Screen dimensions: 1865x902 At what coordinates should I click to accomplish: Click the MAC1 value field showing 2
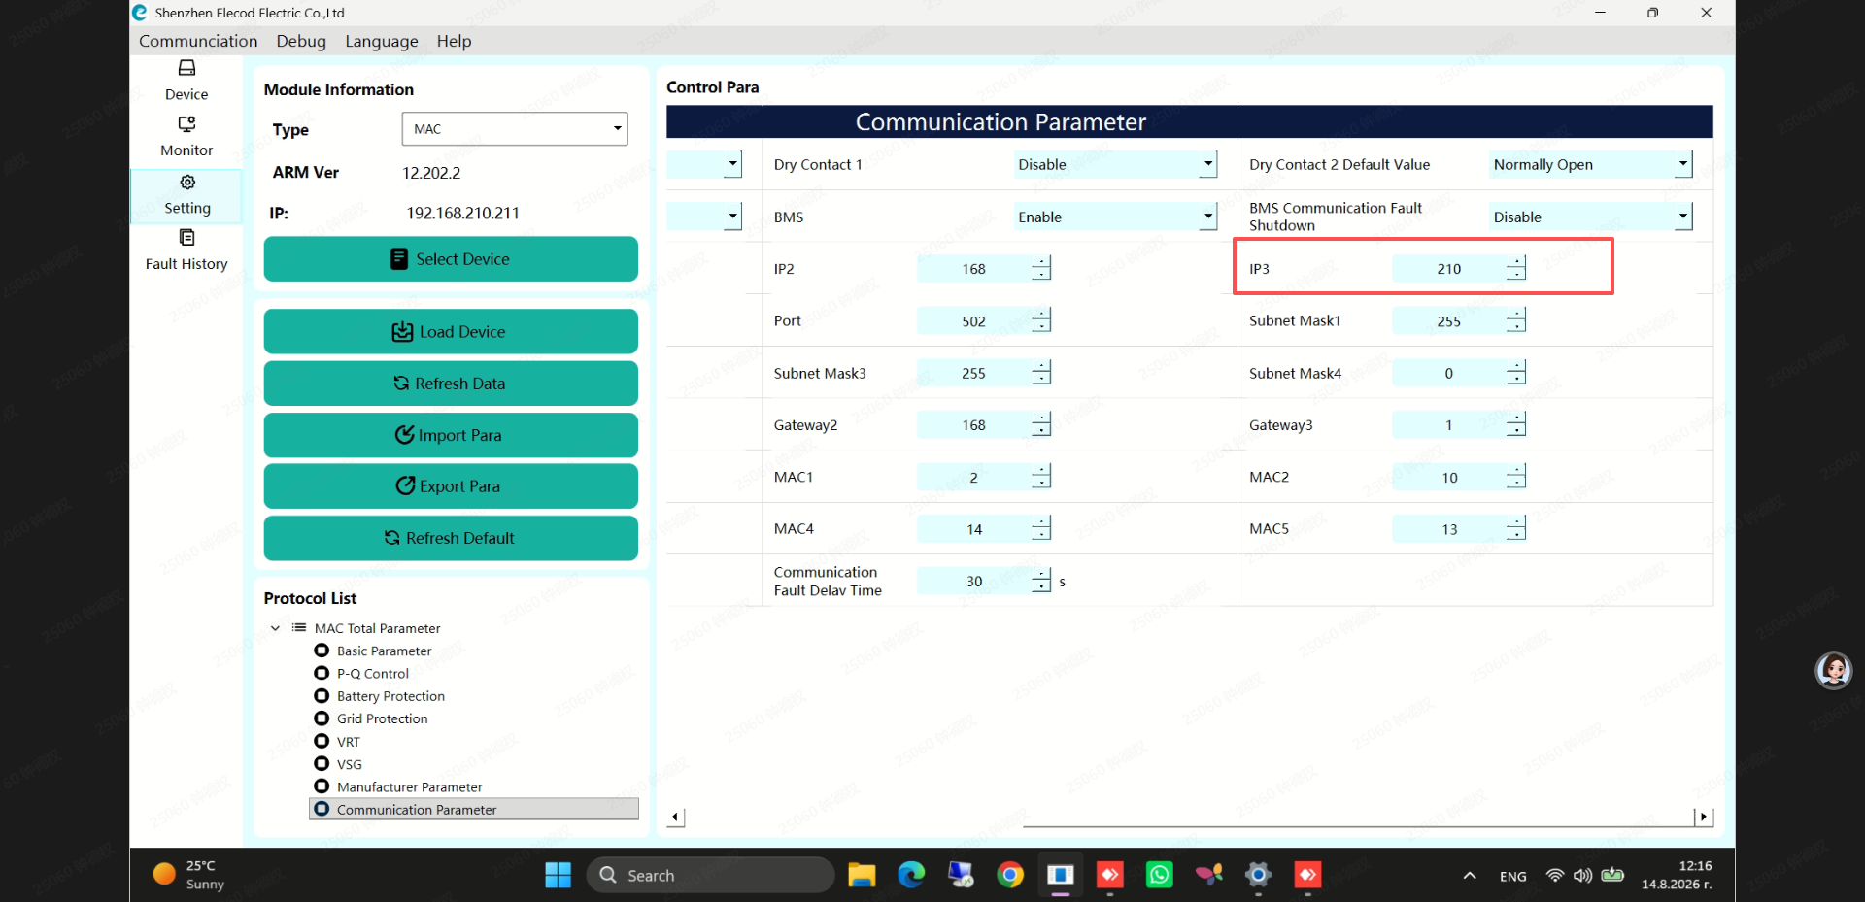point(973,477)
